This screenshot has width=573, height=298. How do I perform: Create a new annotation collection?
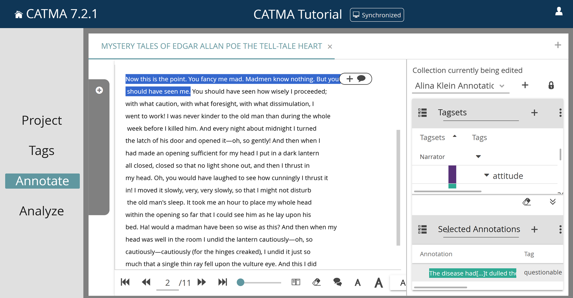[525, 85]
